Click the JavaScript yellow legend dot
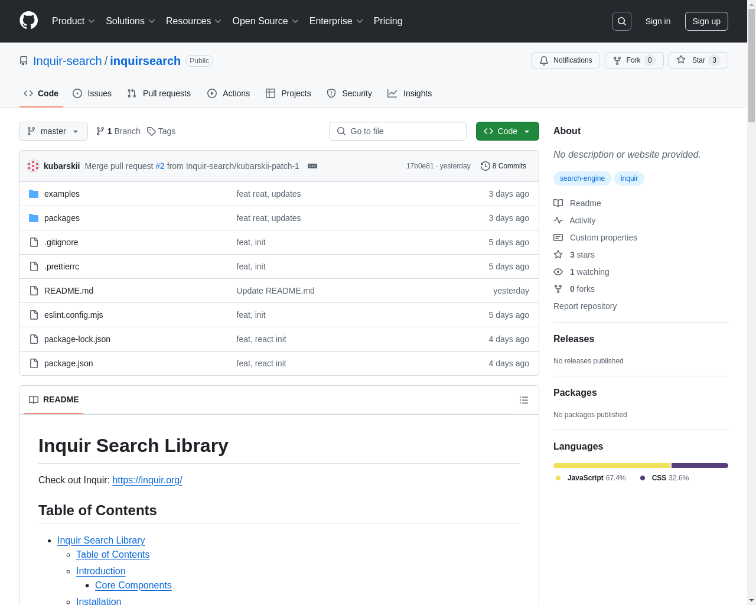The image size is (756, 605). 558,478
